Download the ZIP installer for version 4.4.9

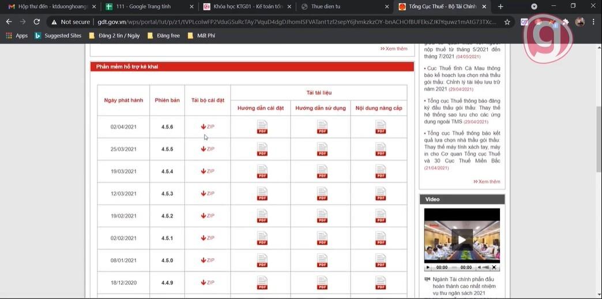208,282
